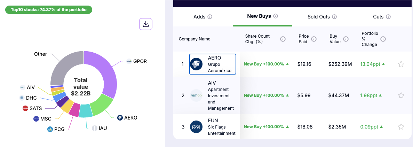Open info icon next to New Buys tab
This screenshot has width=413, height=147.
(276, 16)
